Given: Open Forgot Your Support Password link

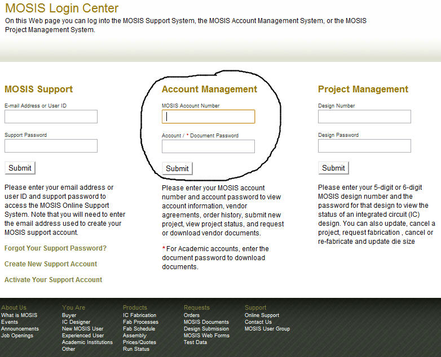Looking at the screenshot, I should pos(55,248).
